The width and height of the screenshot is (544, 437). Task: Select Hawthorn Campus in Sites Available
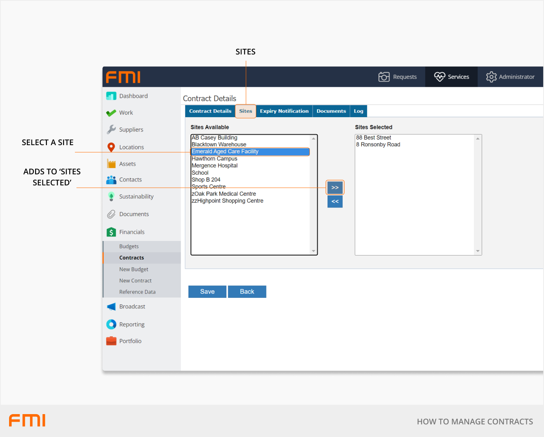[x=214, y=159]
